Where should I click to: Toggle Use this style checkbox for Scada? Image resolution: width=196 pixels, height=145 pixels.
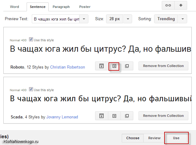31,89
